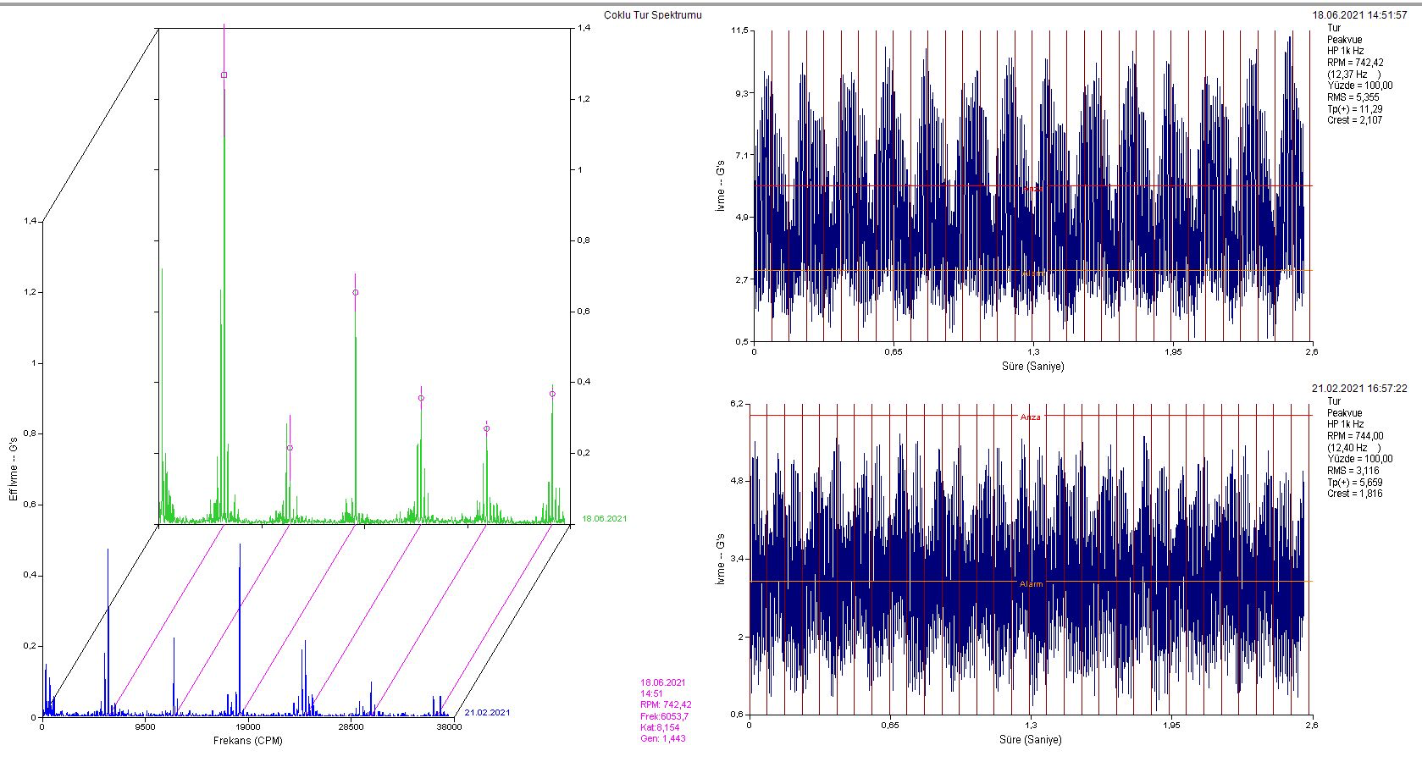Click the "Crest = 1,816" value

point(1354,494)
